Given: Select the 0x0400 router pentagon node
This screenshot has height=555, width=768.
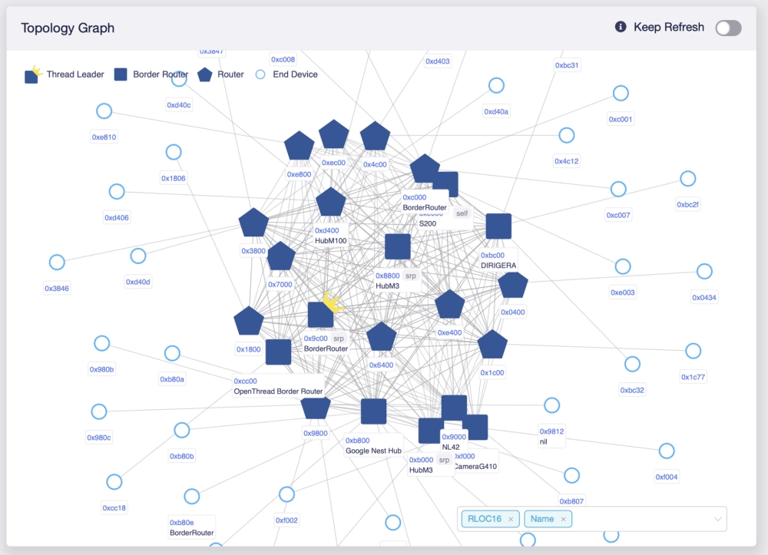Looking at the screenshot, I should click(x=513, y=284).
